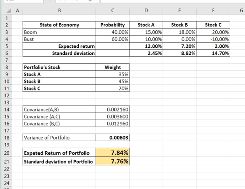Image resolution: width=245 pixels, height=189 pixels.
Task: Click the 'Covariance(A,B)' label cell
Action: (59, 110)
